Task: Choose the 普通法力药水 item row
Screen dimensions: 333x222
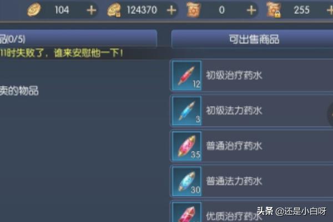Action: point(251,181)
